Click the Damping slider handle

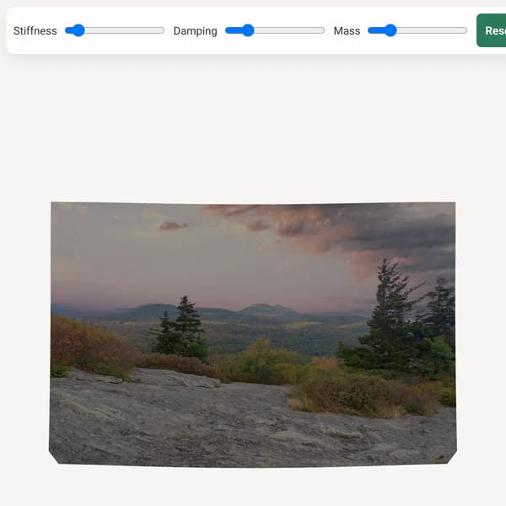(x=248, y=30)
